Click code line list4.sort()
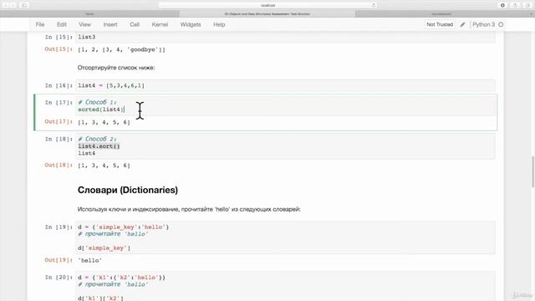This screenshot has width=535, height=301. [99, 146]
